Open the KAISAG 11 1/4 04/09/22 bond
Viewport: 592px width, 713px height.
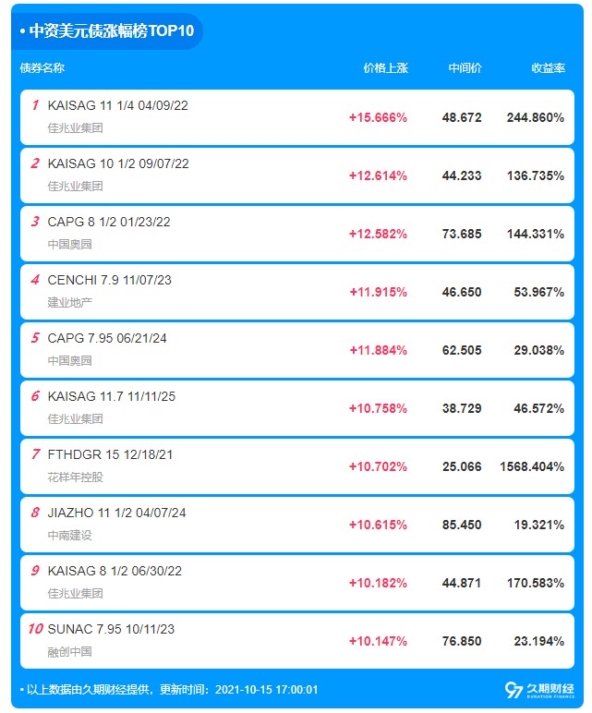[117, 105]
